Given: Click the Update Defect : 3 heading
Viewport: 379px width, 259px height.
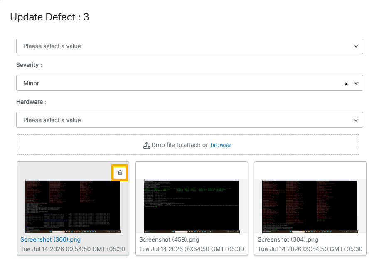Looking at the screenshot, I should tap(49, 17).
